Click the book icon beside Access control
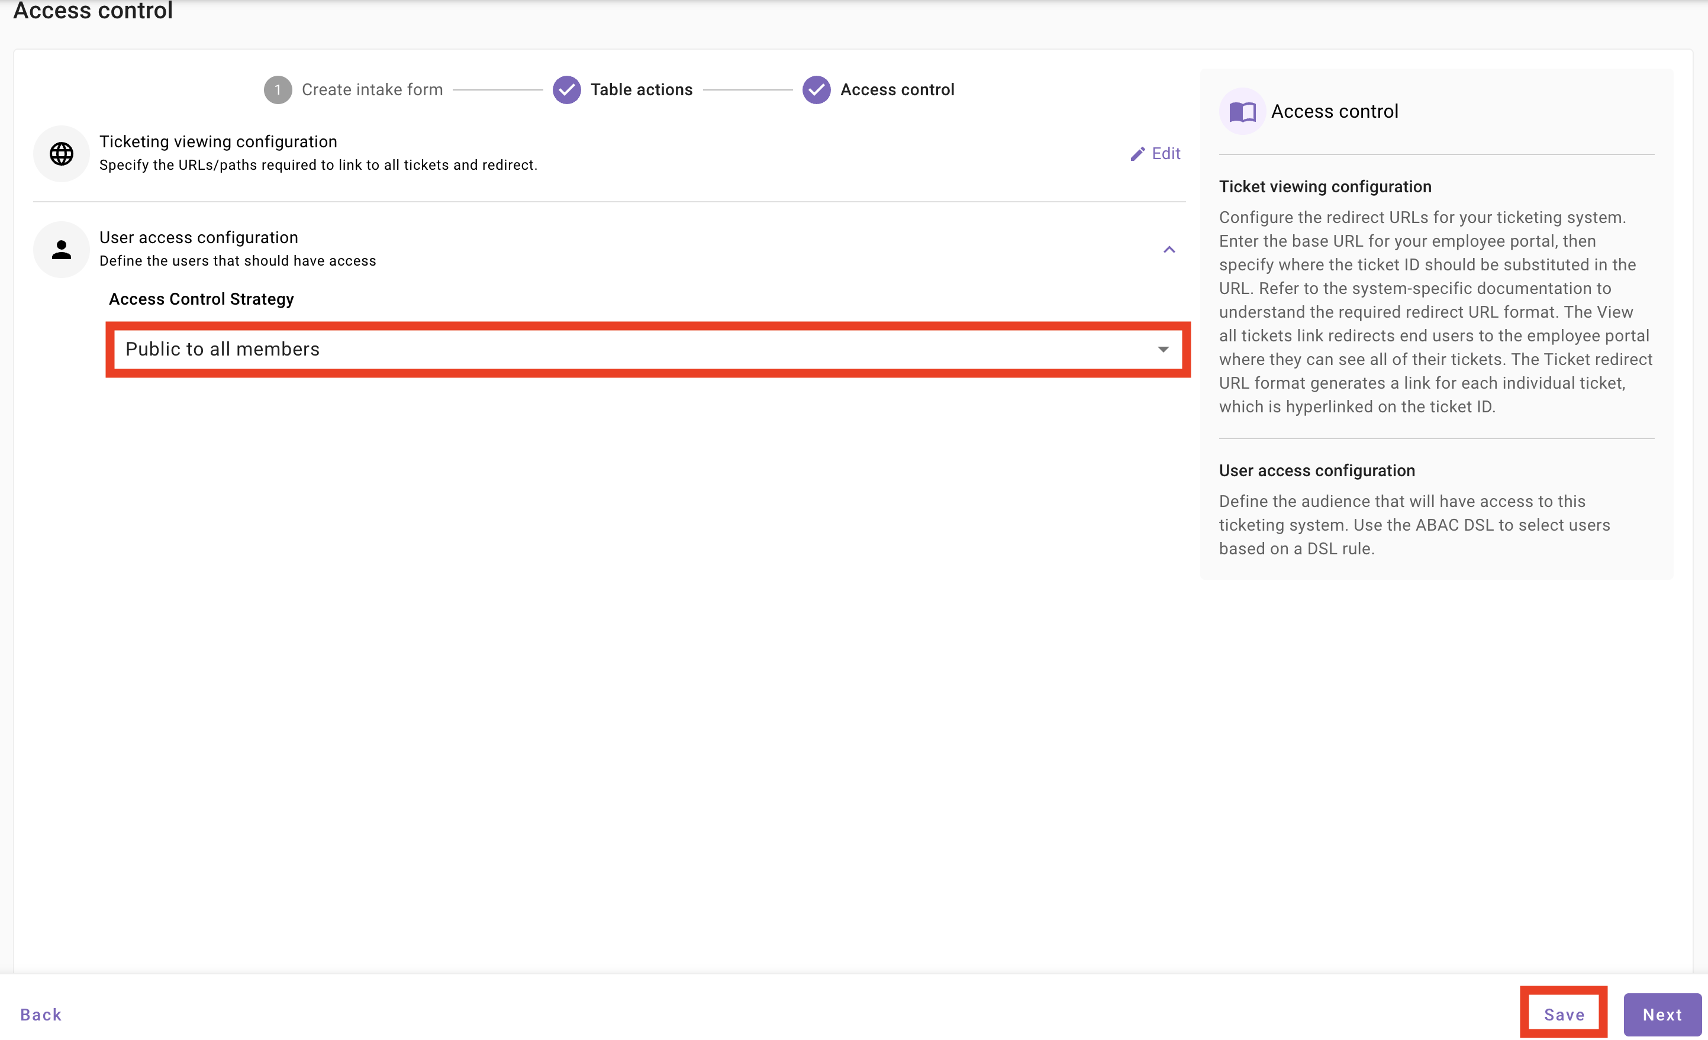 point(1242,112)
